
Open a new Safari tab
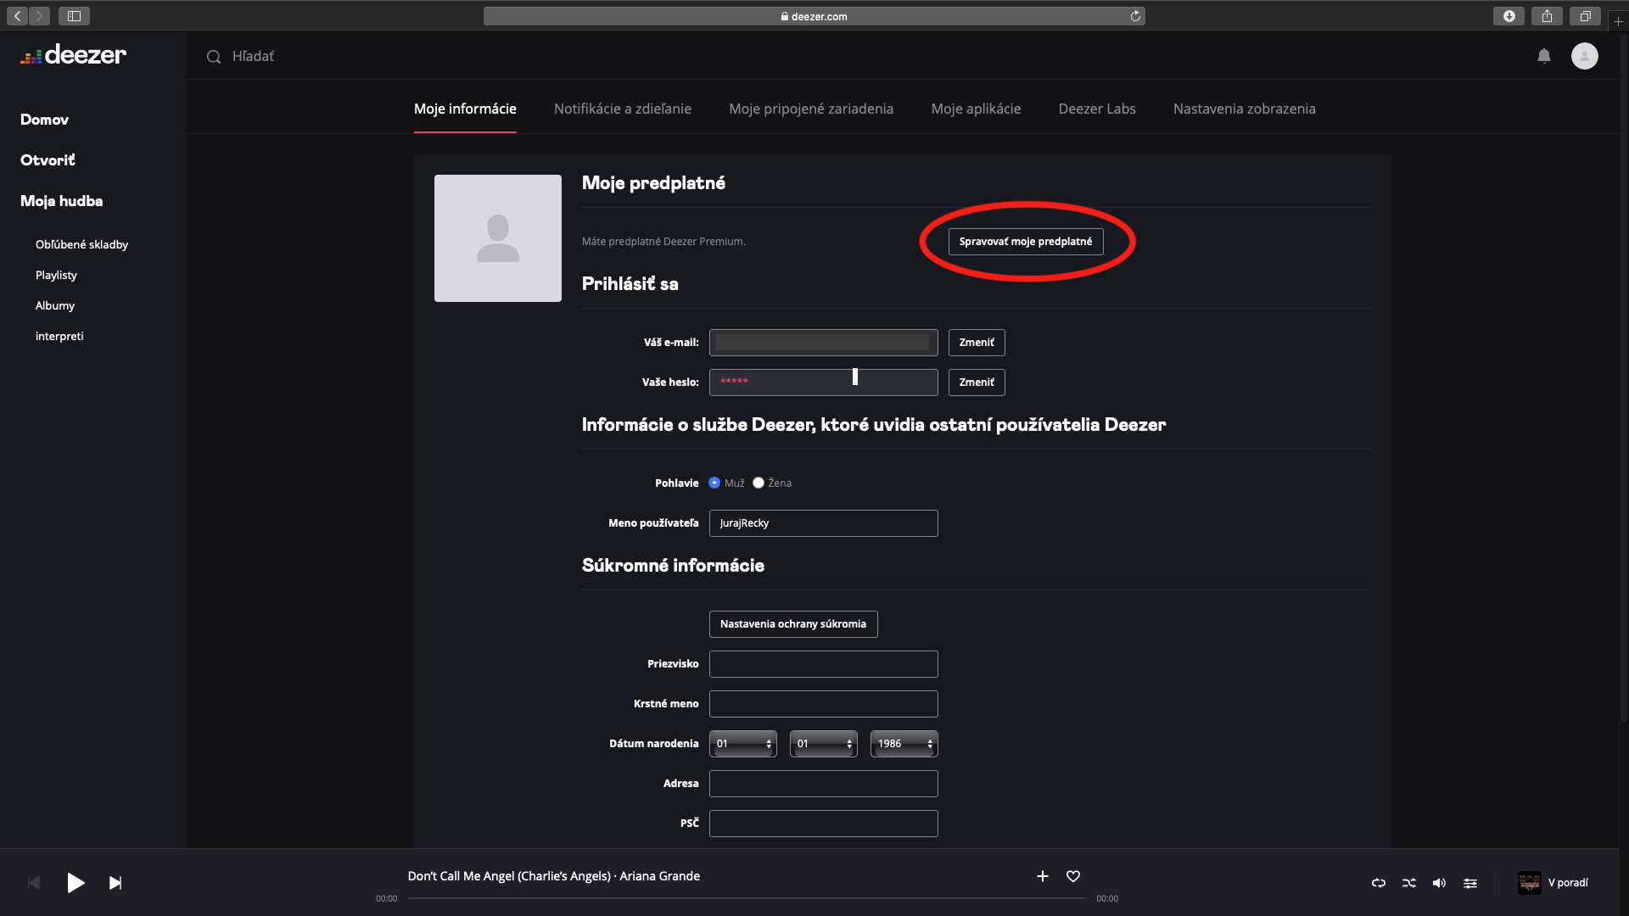1618,21
